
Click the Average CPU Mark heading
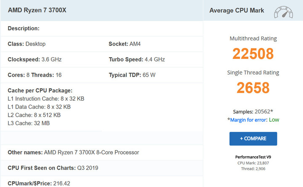237,11
